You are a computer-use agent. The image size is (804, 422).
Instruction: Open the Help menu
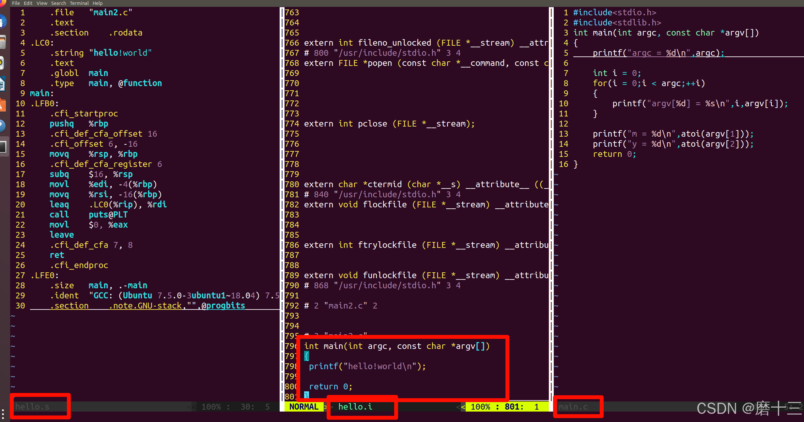[98, 3]
